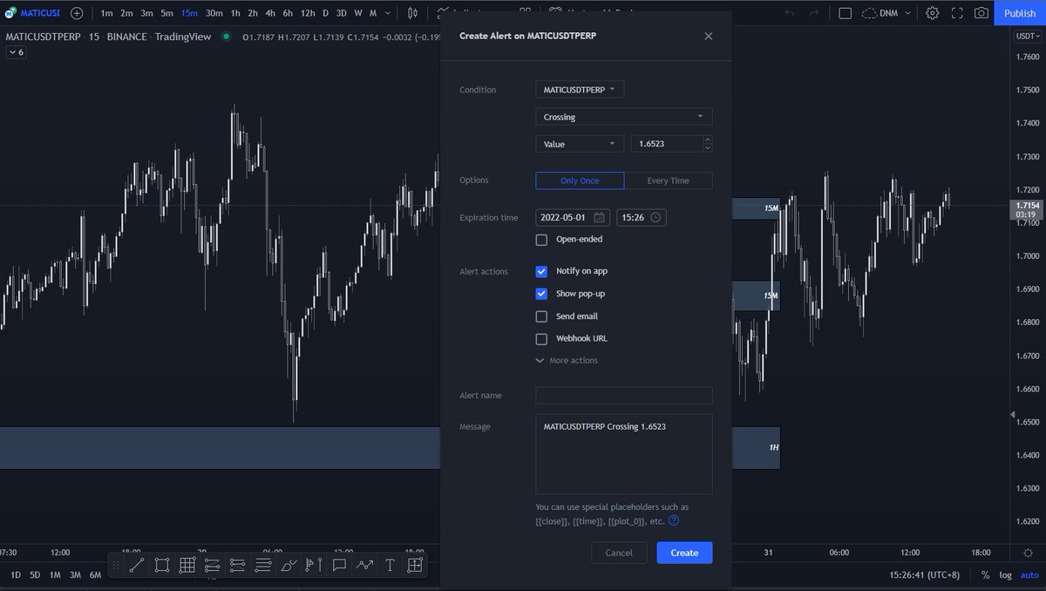Screen dimensions: 1046x591
Task: Switch to the 1h timeframe
Action: coord(235,13)
